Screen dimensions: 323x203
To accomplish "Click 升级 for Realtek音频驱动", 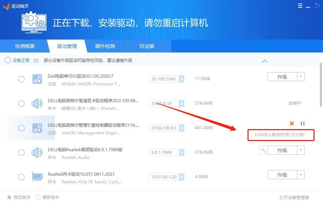I will point(282,150).
